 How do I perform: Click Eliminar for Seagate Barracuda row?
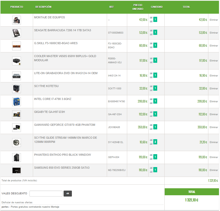tap(214, 33)
